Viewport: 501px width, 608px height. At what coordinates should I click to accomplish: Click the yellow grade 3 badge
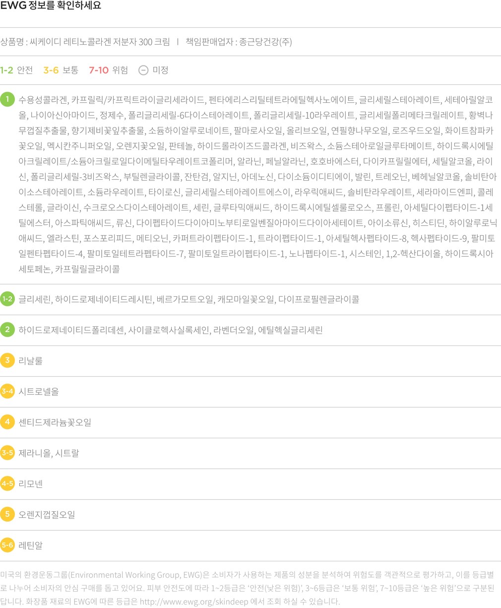[7, 360]
